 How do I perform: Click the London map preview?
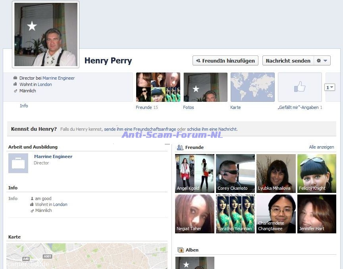(87, 256)
